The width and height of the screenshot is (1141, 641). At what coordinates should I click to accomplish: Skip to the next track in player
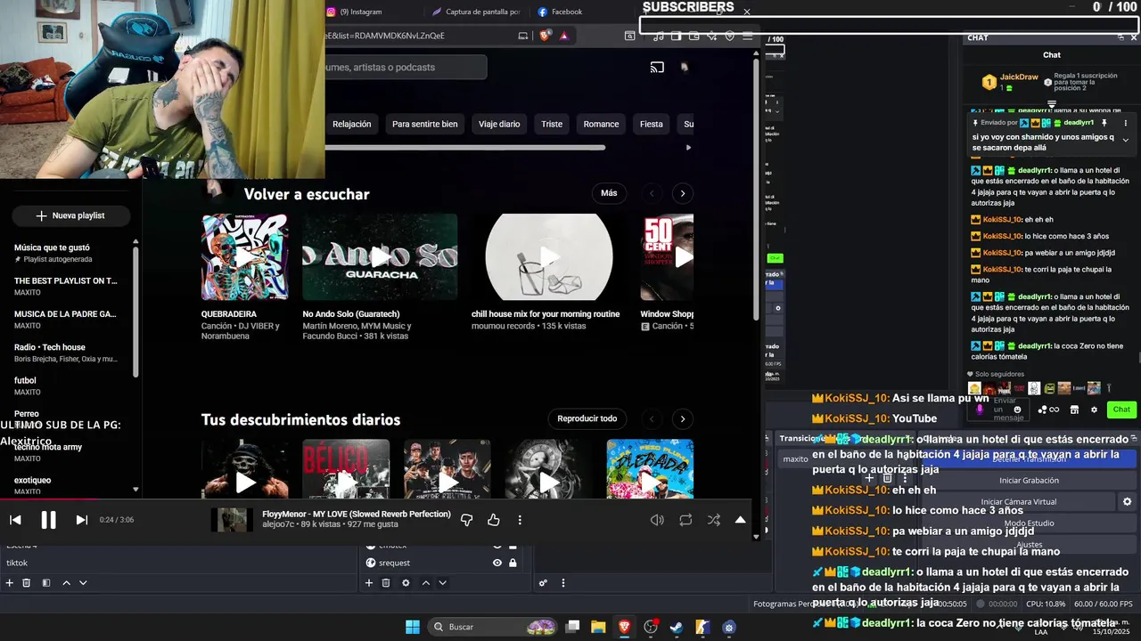pyautogui.click(x=81, y=520)
